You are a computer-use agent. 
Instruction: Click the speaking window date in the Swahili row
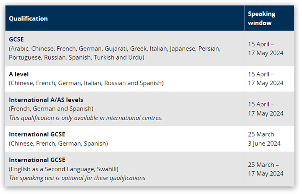265,169
